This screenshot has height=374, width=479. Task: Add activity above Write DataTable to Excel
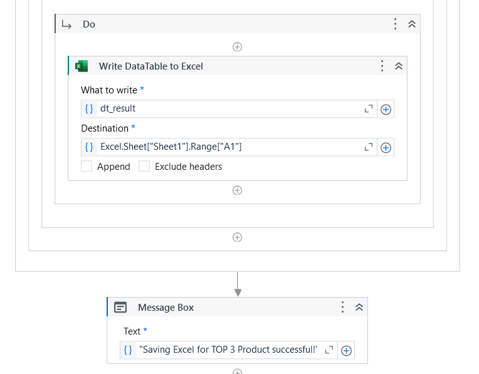[x=238, y=47]
